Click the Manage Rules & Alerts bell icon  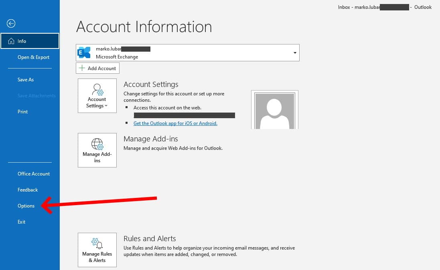(97, 244)
